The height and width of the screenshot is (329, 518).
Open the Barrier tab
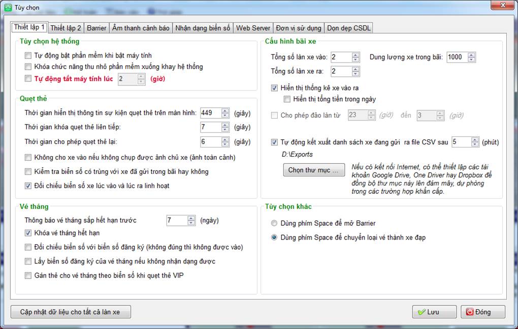(96, 28)
